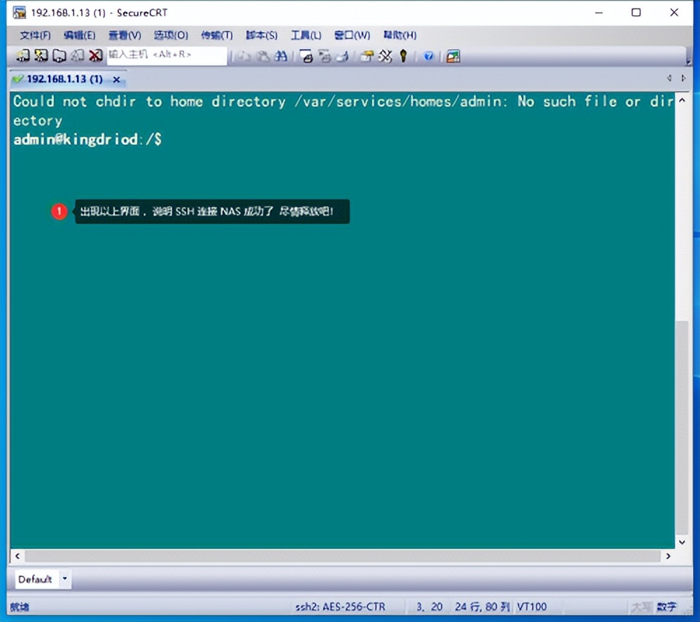Click the vertical scrollbar thumb
700x622 pixels.
pyautogui.click(x=682, y=427)
